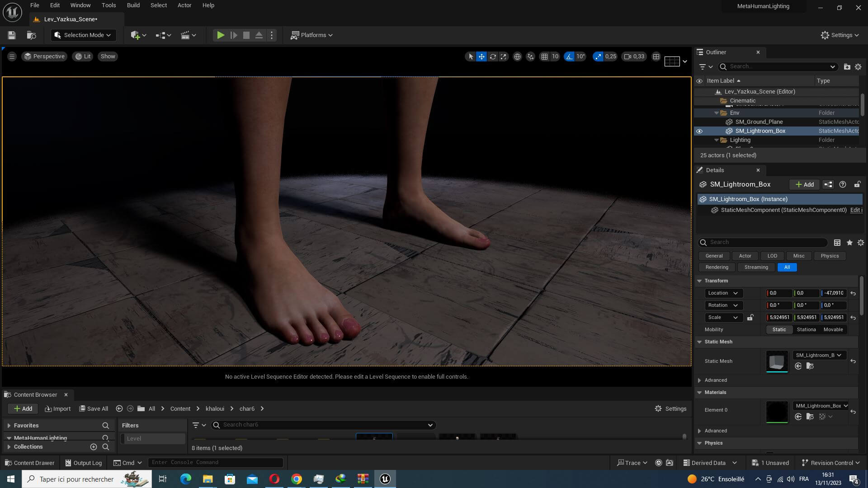Toggle the world/local coordinate space globe icon

517,56
